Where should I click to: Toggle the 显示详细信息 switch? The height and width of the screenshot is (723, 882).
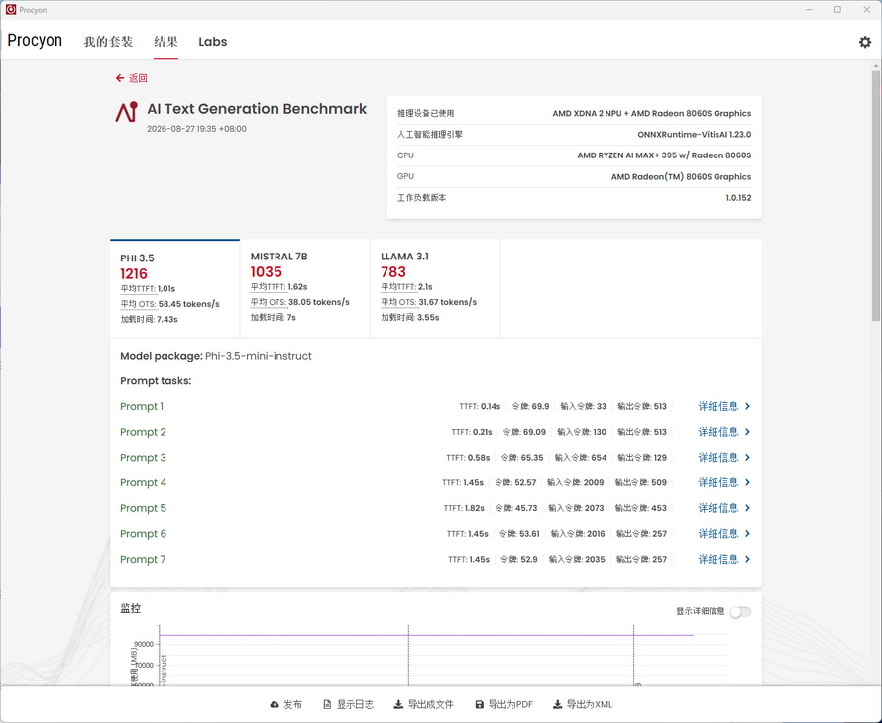coord(740,612)
